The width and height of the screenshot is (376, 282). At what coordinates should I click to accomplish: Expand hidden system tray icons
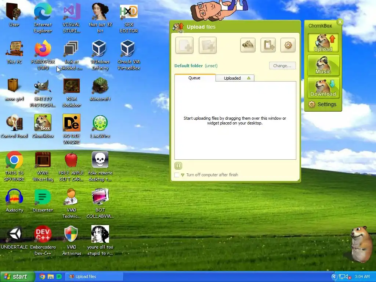(334, 277)
